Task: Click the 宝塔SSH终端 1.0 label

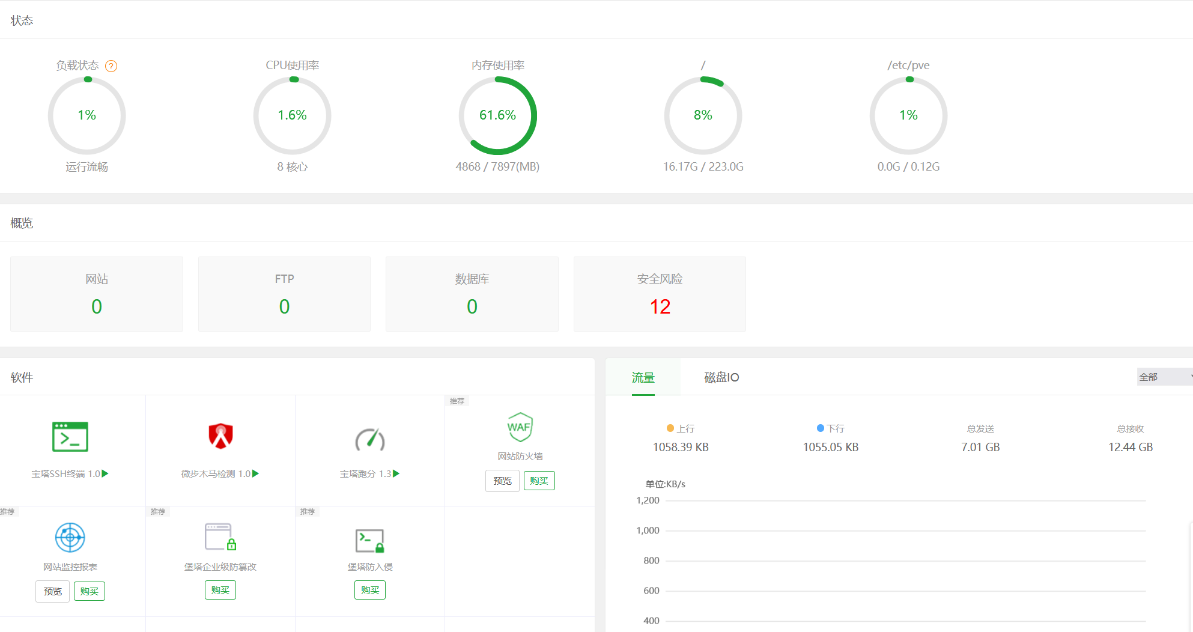Action: coord(65,473)
